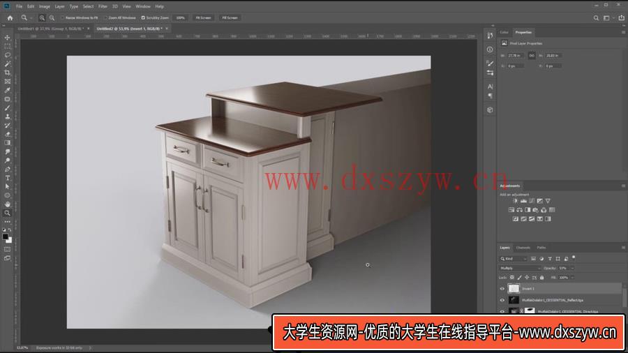Add a Brightness/Contrast adjustment
This screenshot has height=353, width=628.
pos(516,201)
